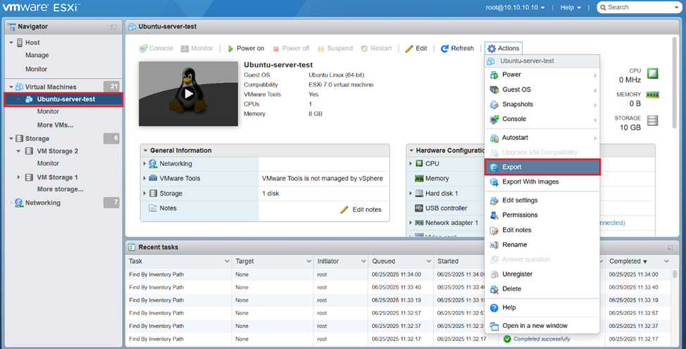Open the Help dropdown in header
Viewport: 686px width, 349px height.
point(570,7)
